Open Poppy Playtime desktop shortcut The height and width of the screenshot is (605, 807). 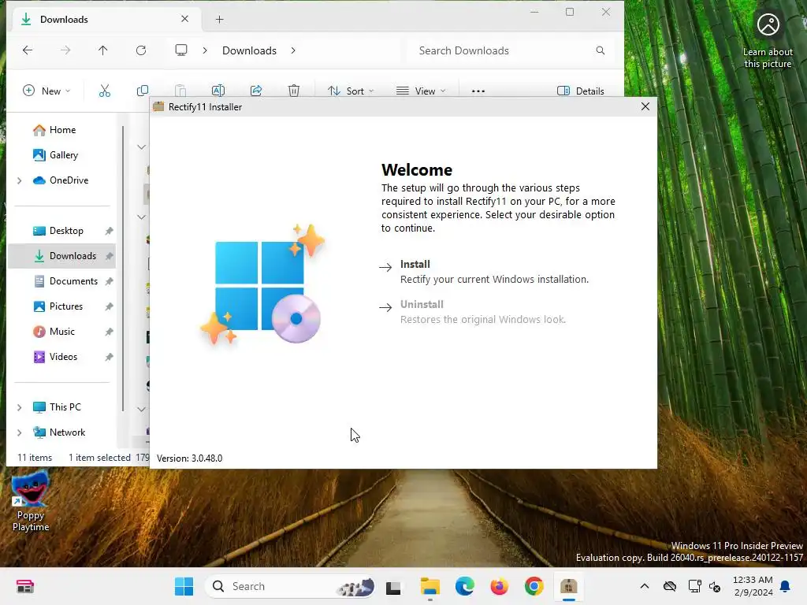coord(31,502)
